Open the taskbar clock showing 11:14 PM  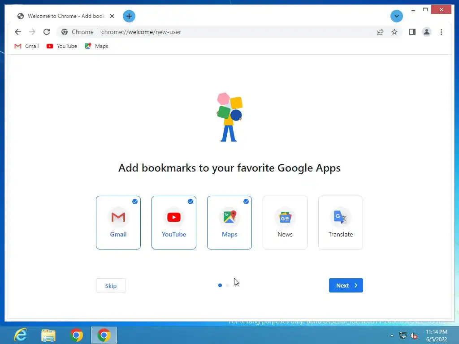437,335
